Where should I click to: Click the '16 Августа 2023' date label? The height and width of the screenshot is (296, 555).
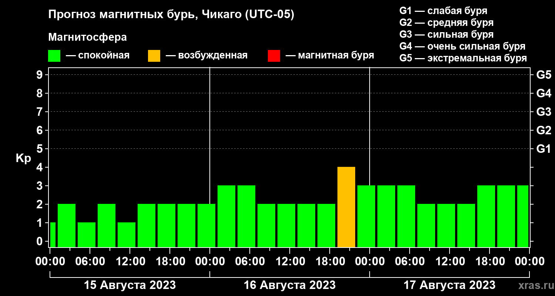point(290,285)
